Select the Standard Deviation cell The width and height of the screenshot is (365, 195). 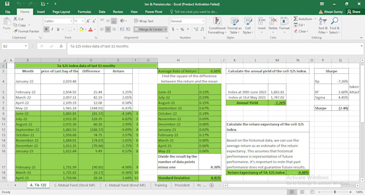pos(178,178)
